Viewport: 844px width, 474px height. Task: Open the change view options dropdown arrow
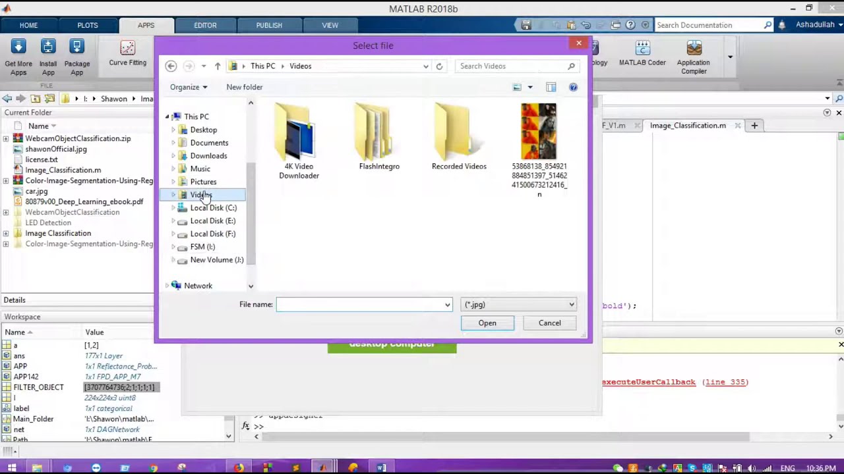pyautogui.click(x=529, y=87)
